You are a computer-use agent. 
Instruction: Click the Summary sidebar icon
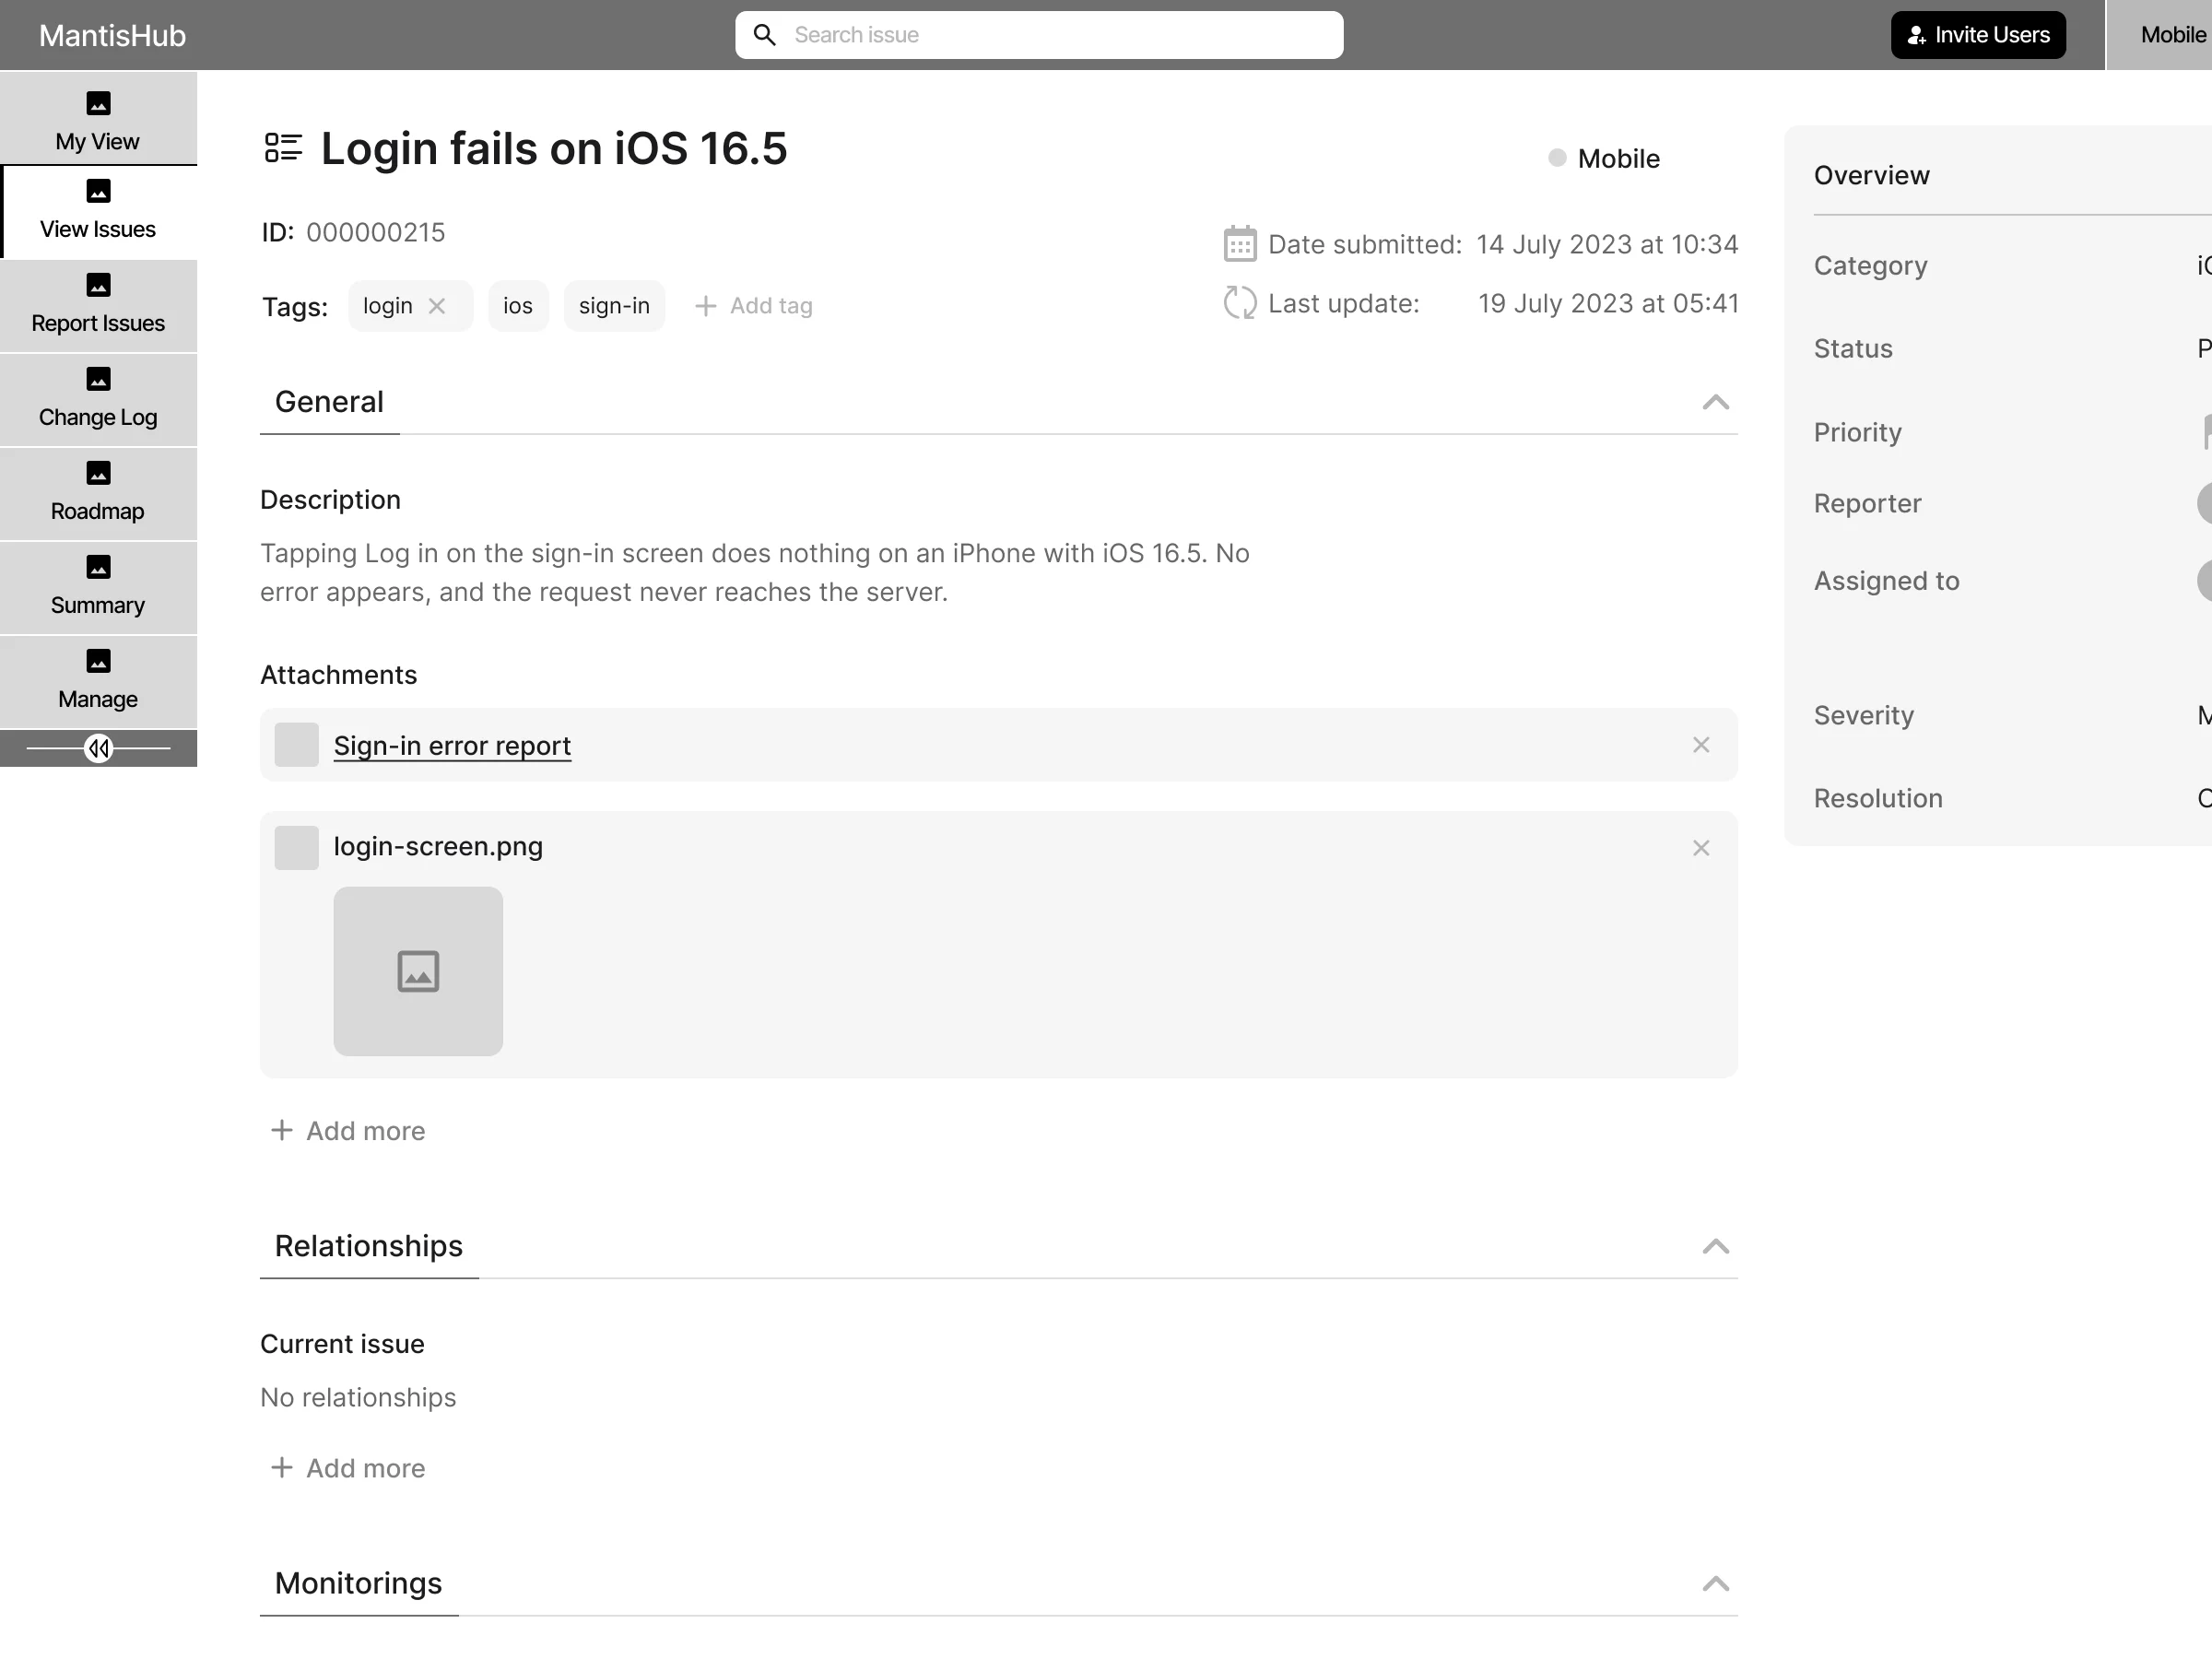point(98,567)
